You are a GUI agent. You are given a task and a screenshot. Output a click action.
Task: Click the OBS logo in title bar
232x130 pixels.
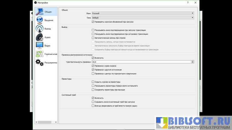pyautogui.click(x=36, y=2)
